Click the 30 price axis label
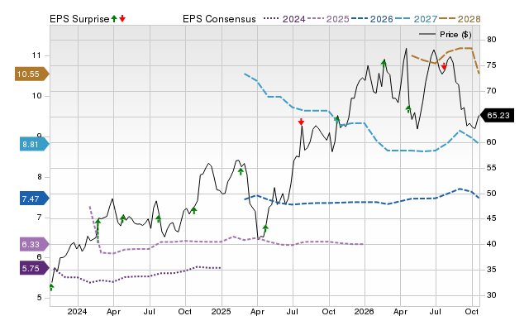The height and width of the screenshot is (316, 529). (492, 295)
